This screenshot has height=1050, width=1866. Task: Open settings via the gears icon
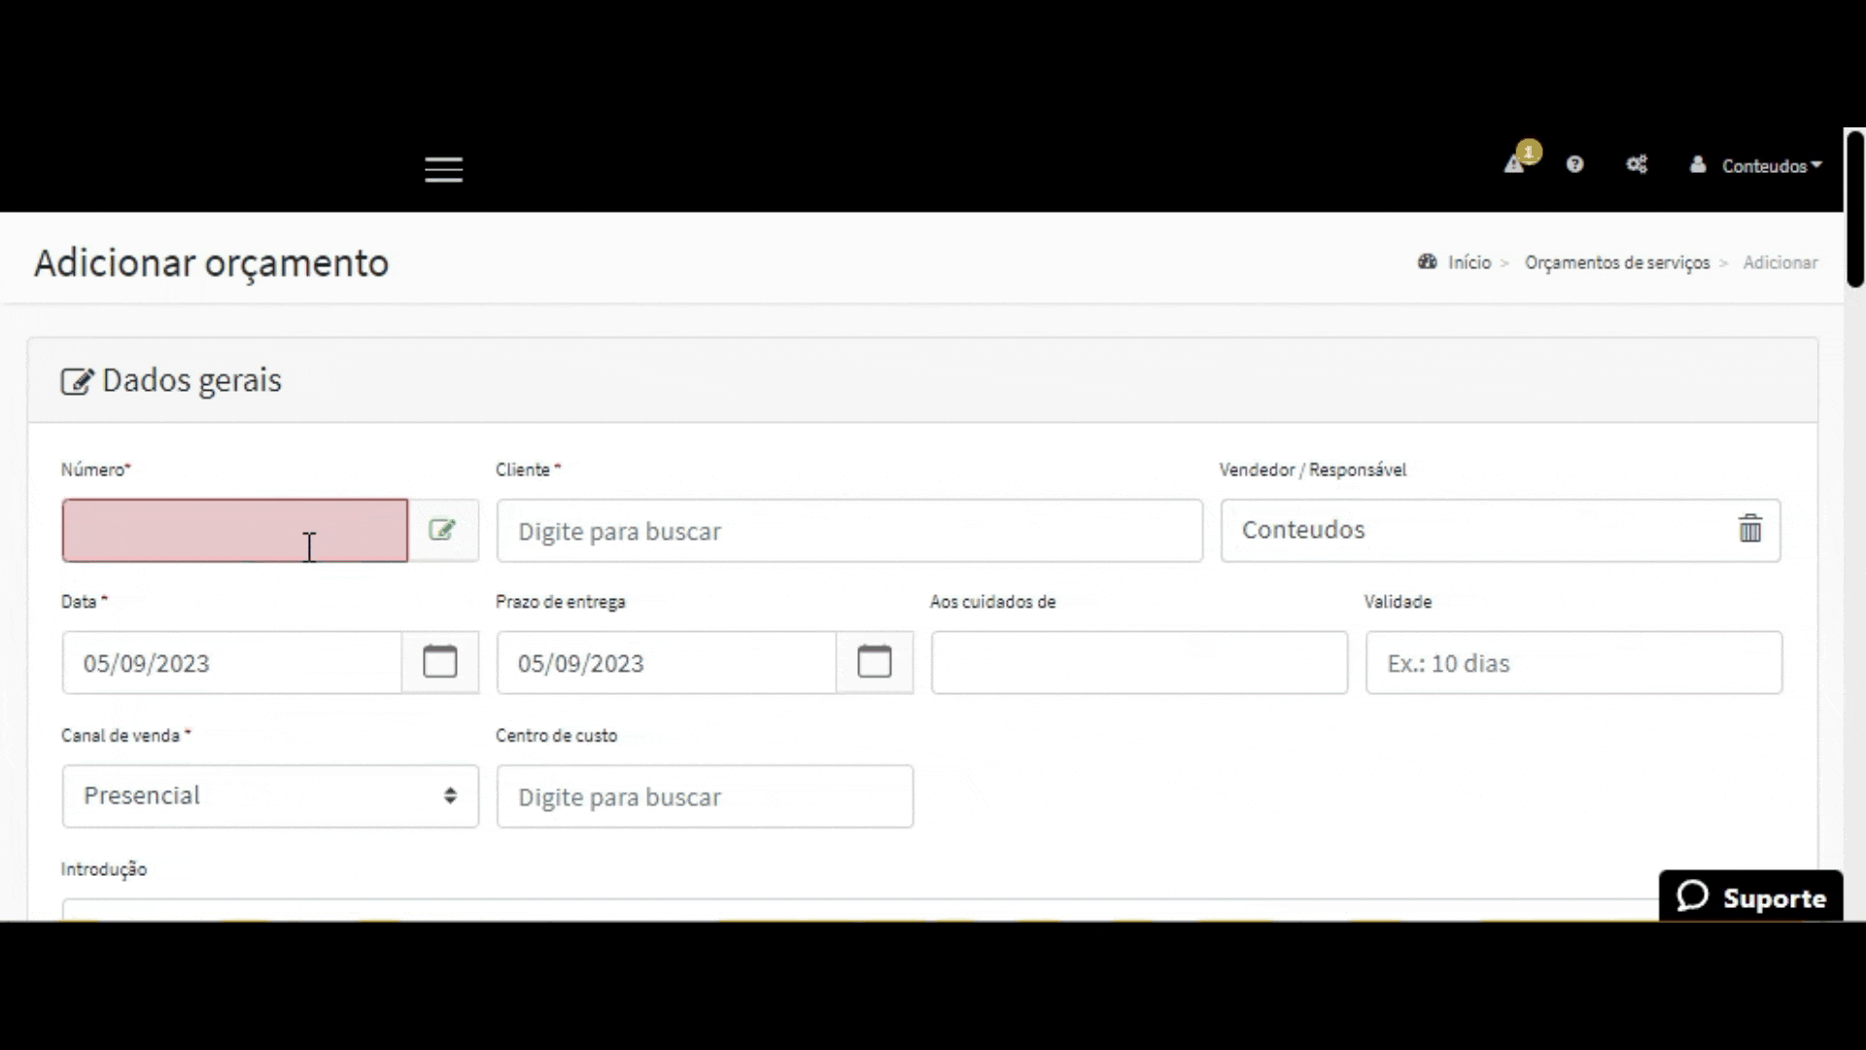coord(1637,164)
